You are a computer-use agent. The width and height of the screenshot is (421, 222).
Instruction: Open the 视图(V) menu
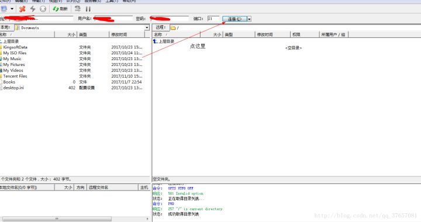click(56, 1)
